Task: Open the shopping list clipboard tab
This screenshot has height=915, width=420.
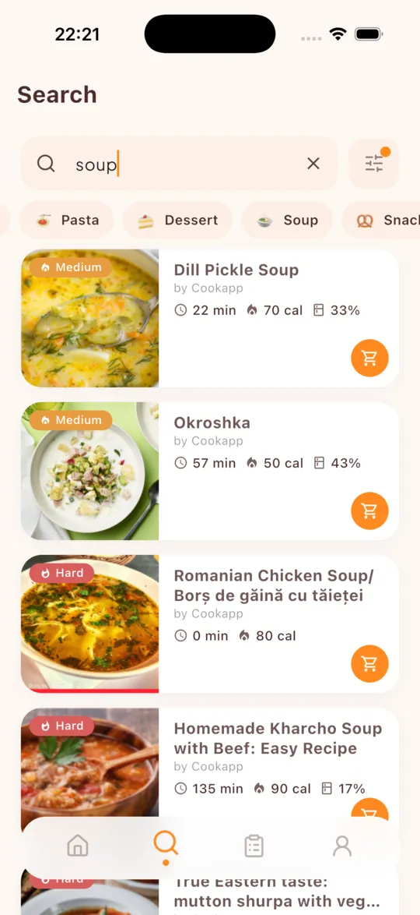Action: (254, 846)
